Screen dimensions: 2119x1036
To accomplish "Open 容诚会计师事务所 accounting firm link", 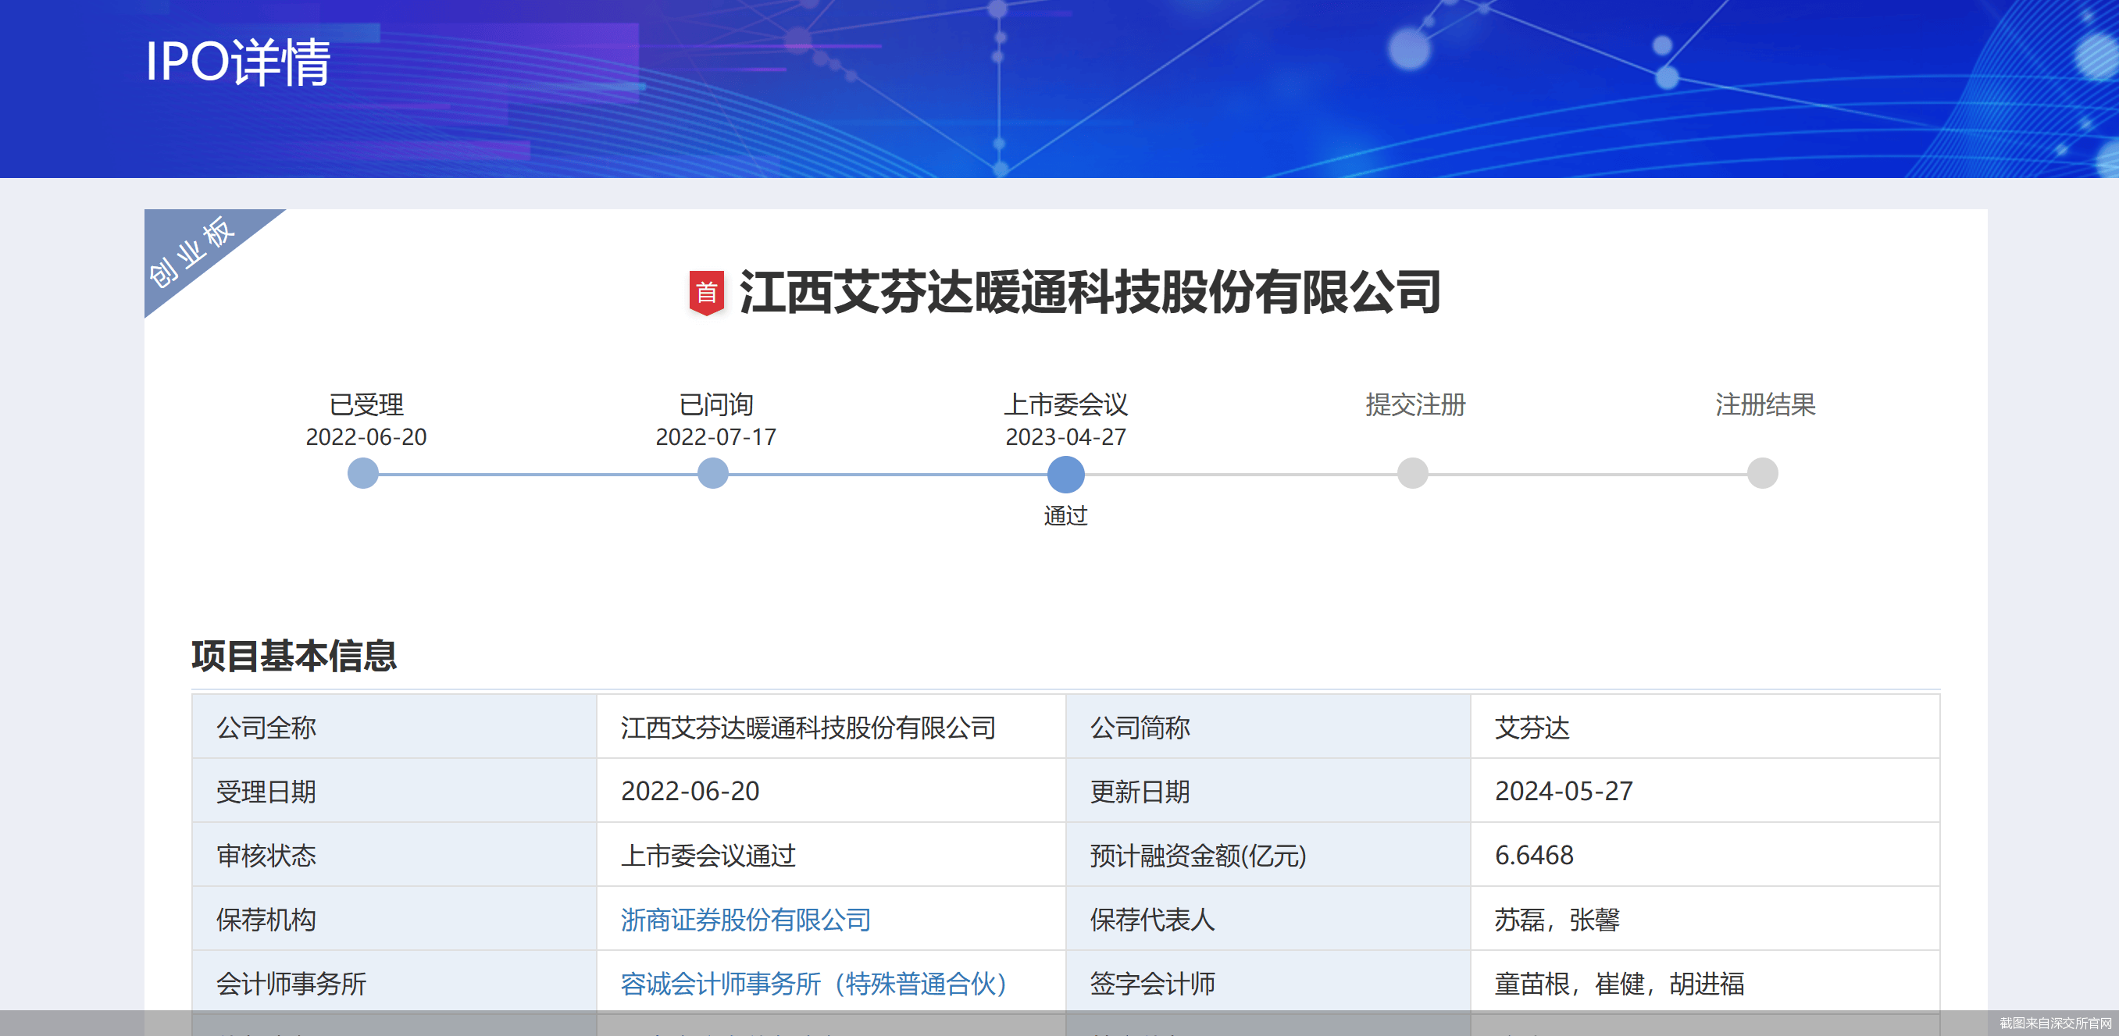I will tap(814, 983).
